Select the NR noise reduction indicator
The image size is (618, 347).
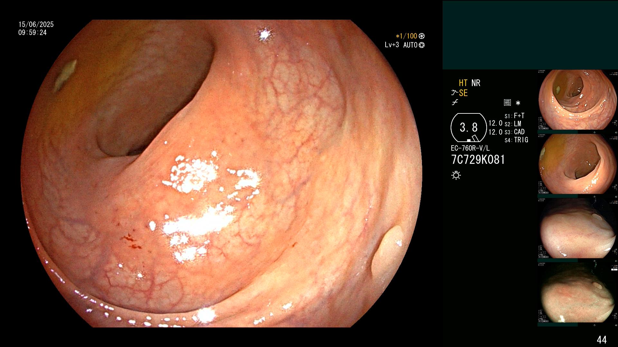476,83
